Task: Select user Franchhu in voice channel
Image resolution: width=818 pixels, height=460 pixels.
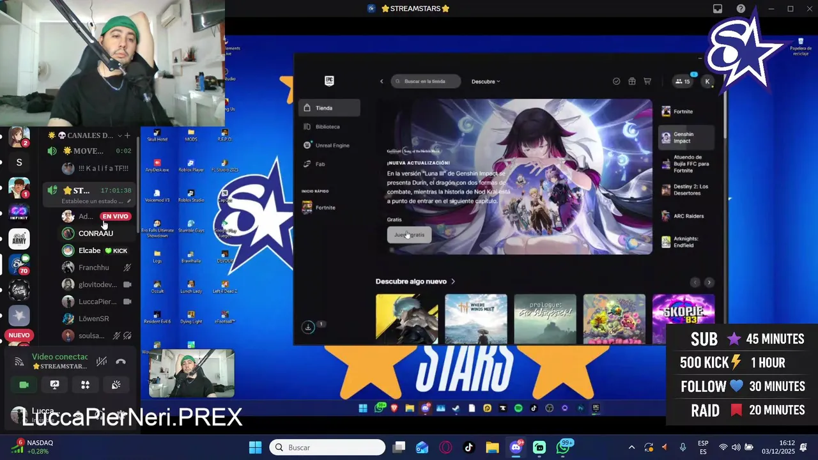Action: tap(96, 268)
